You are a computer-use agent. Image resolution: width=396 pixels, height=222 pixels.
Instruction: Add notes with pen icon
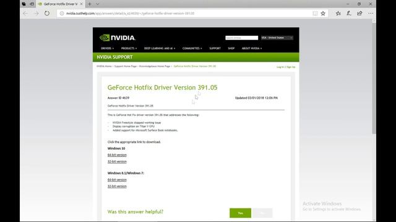349,14
